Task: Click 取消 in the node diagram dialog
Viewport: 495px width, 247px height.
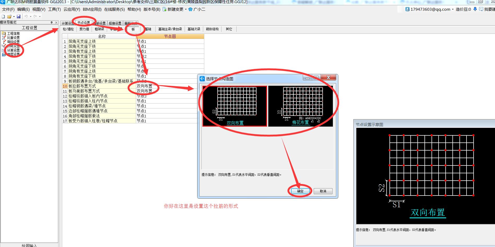Action: (323, 191)
